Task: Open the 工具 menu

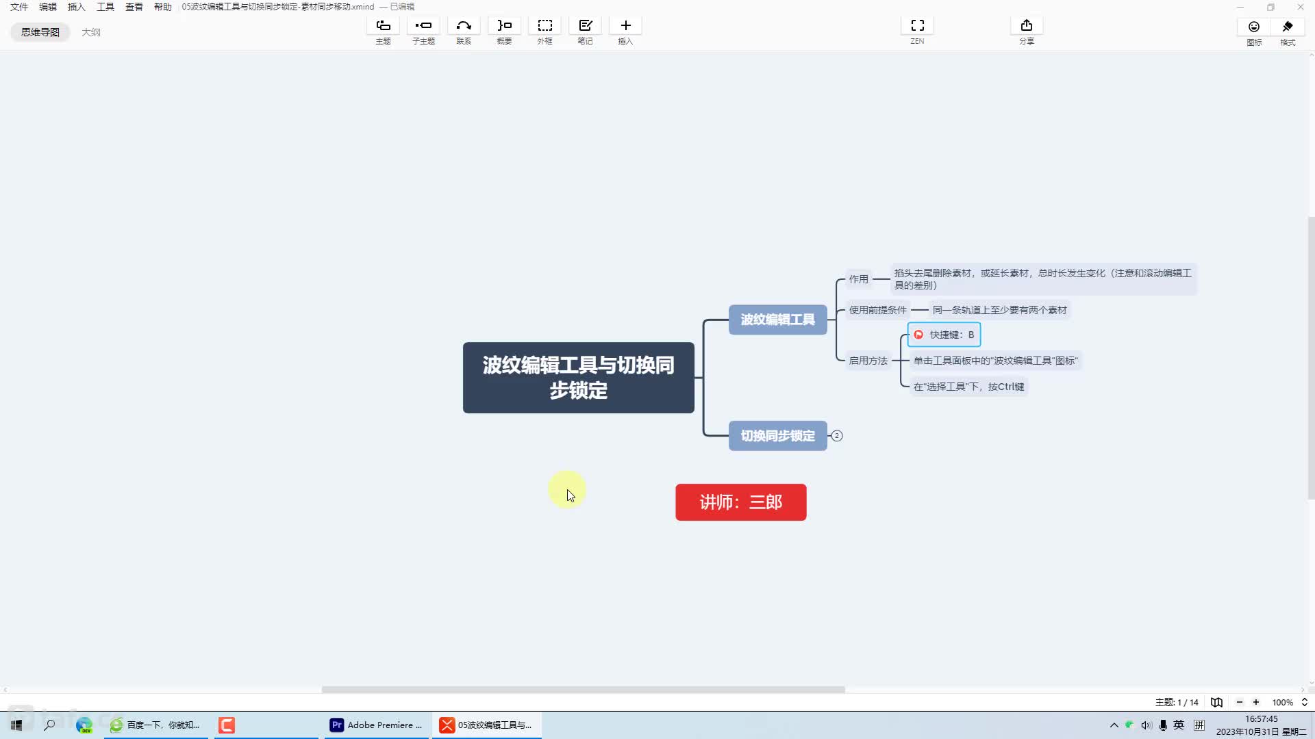Action: point(105,7)
